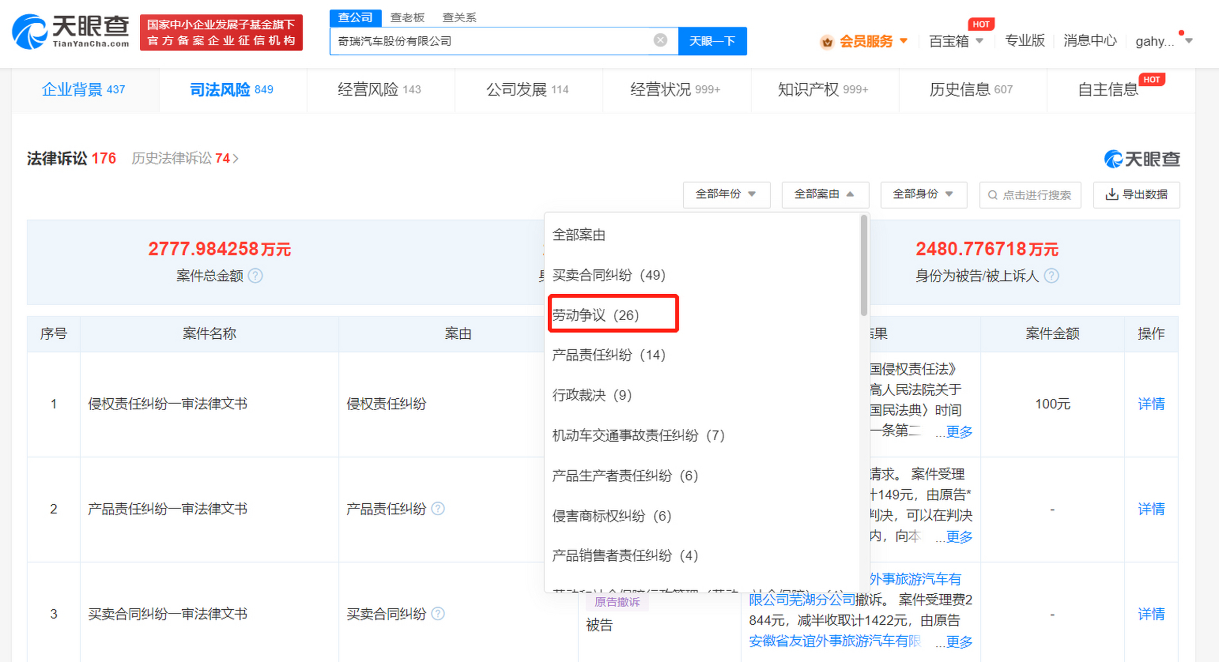Click case name 侵权责任纠纷一审法律文书
The image size is (1219, 662).
(168, 404)
